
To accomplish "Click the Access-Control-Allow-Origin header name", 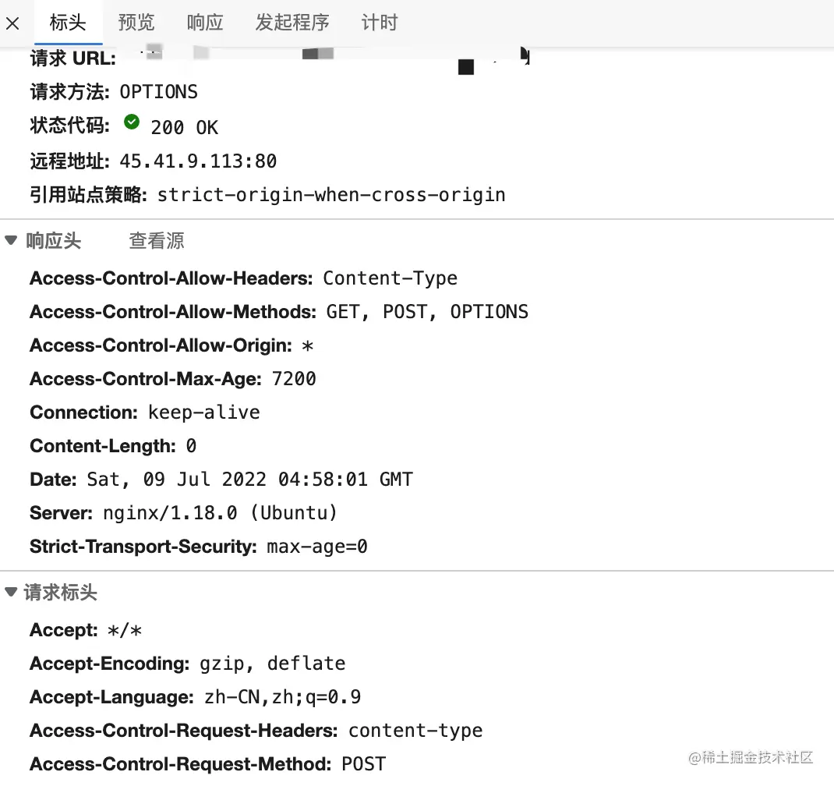I will click(x=161, y=345).
